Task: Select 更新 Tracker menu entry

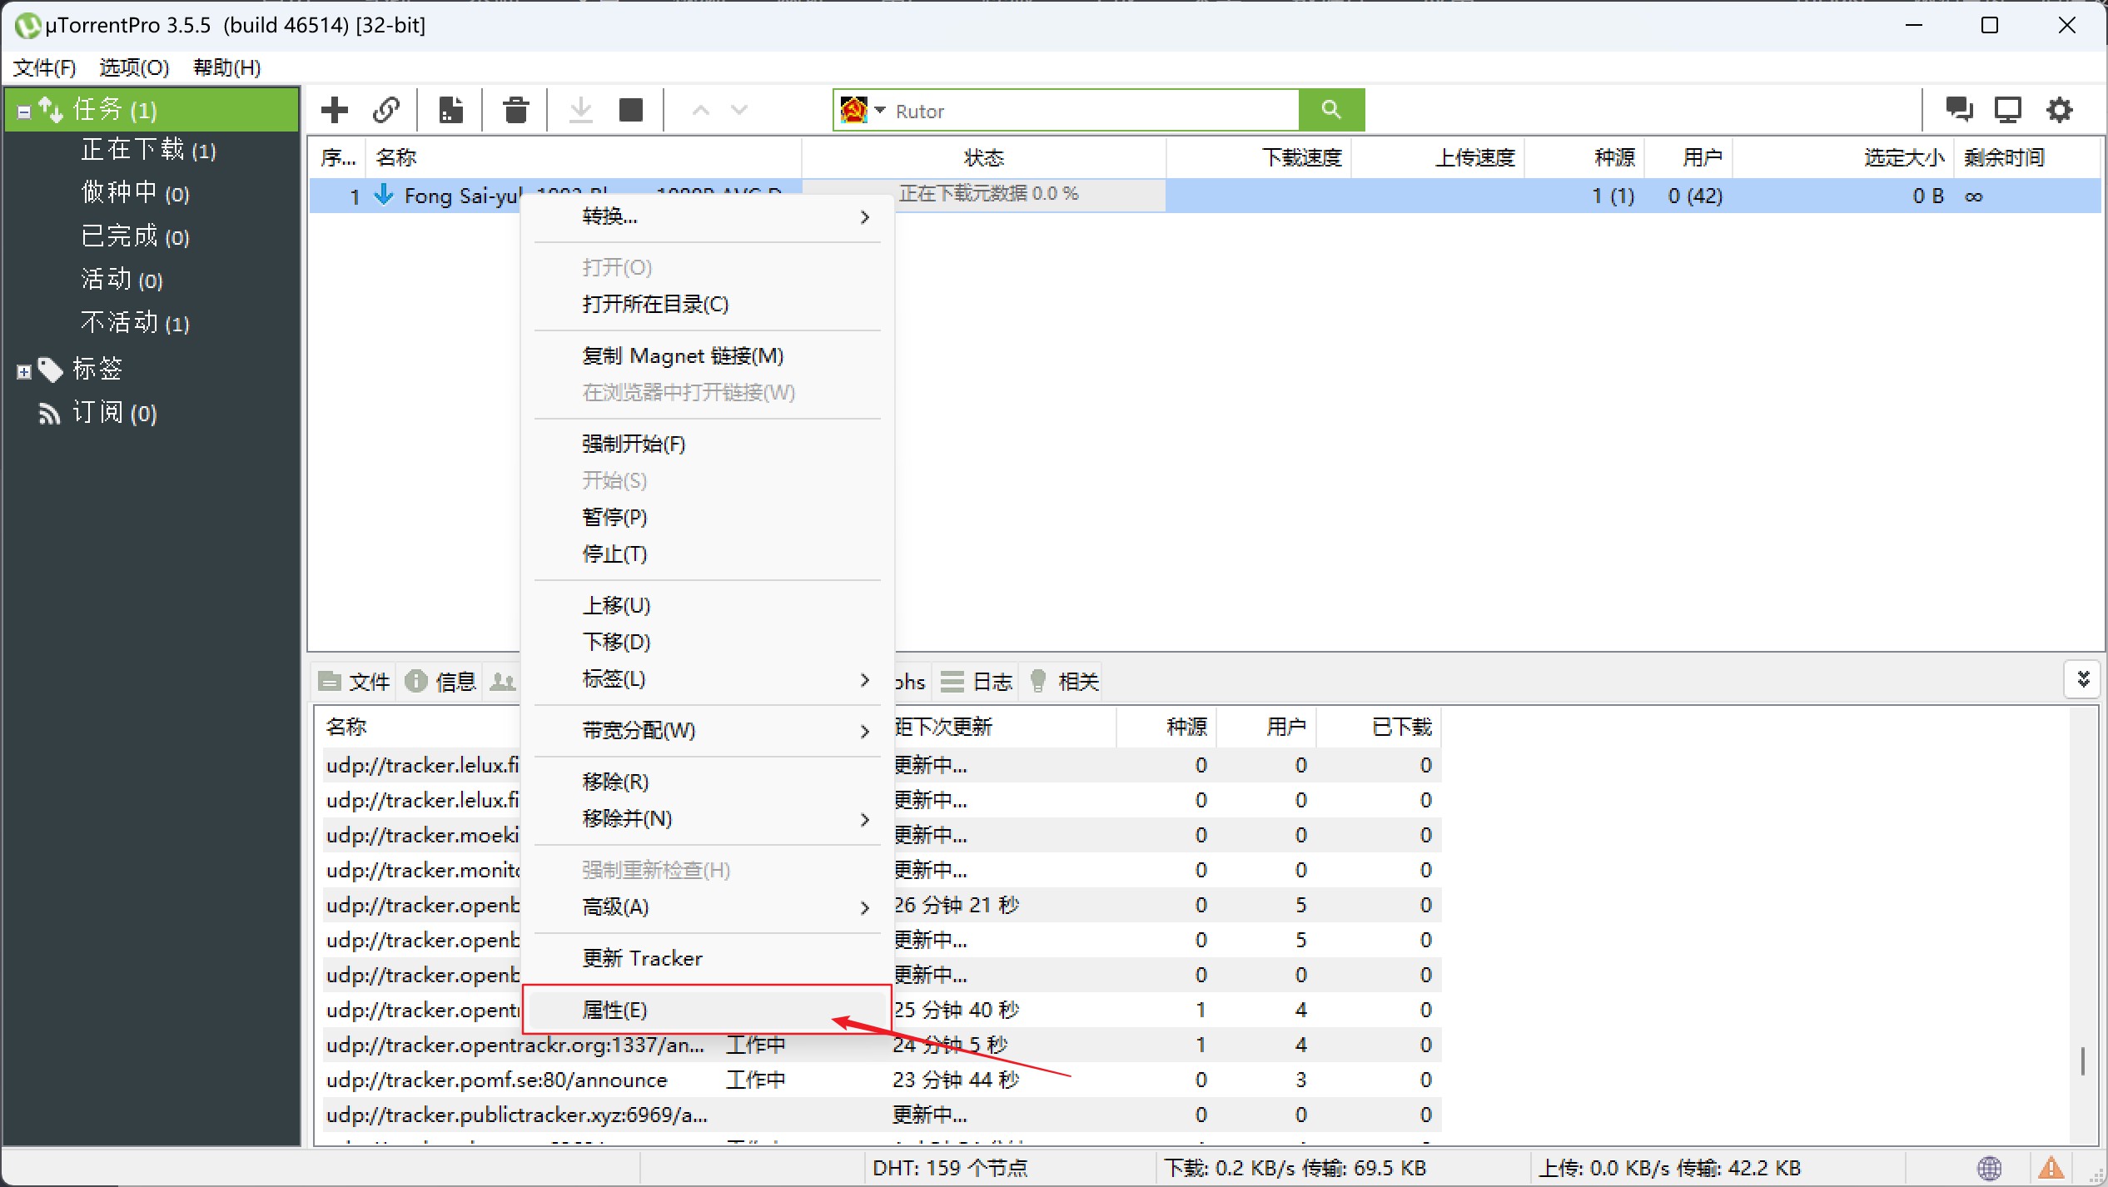Action: [707, 958]
